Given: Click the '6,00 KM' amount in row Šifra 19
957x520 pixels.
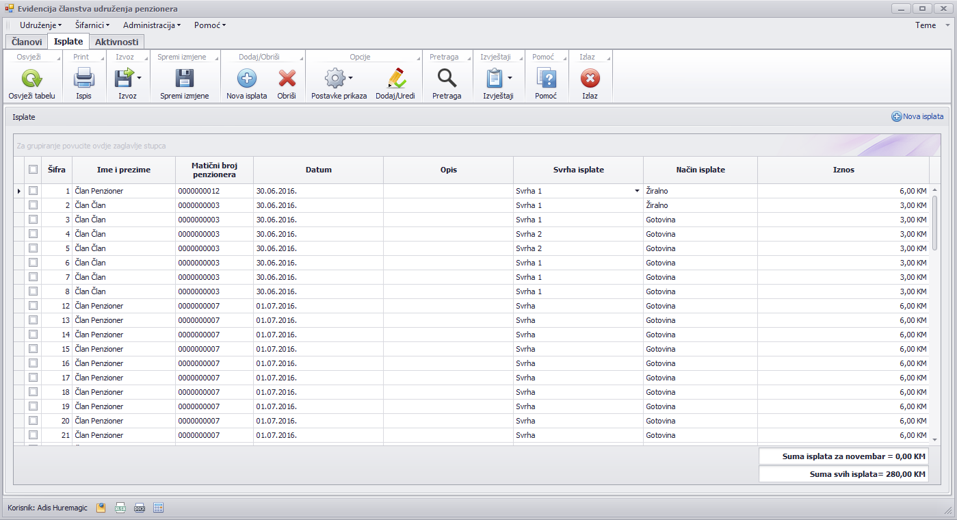Looking at the screenshot, I should [913, 406].
